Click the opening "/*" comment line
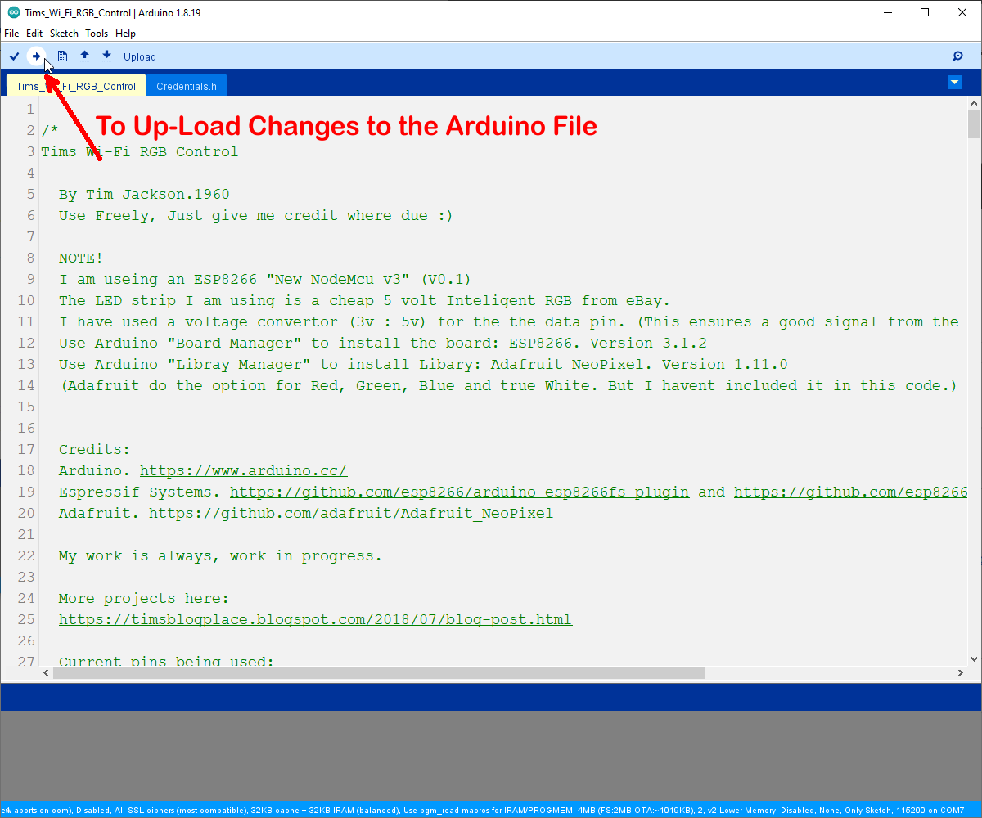Image resolution: width=982 pixels, height=818 pixels. (x=49, y=131)
